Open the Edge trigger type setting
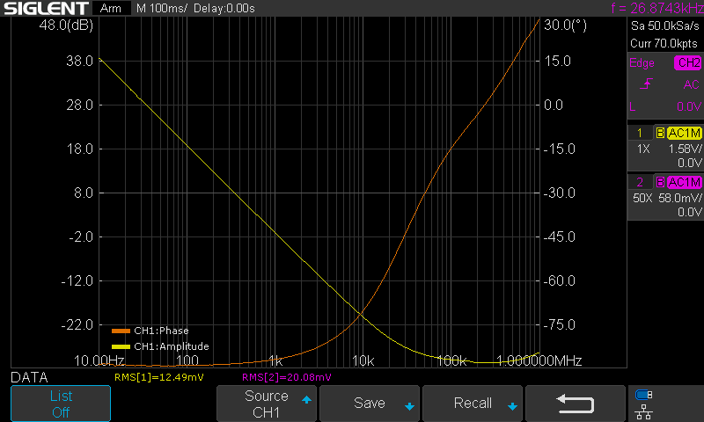The width and height of the screenshot is (704, 422). click(642, 63)
